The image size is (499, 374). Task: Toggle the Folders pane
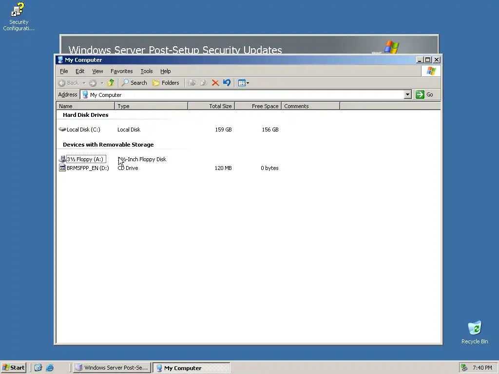click(x=166, y=83)
